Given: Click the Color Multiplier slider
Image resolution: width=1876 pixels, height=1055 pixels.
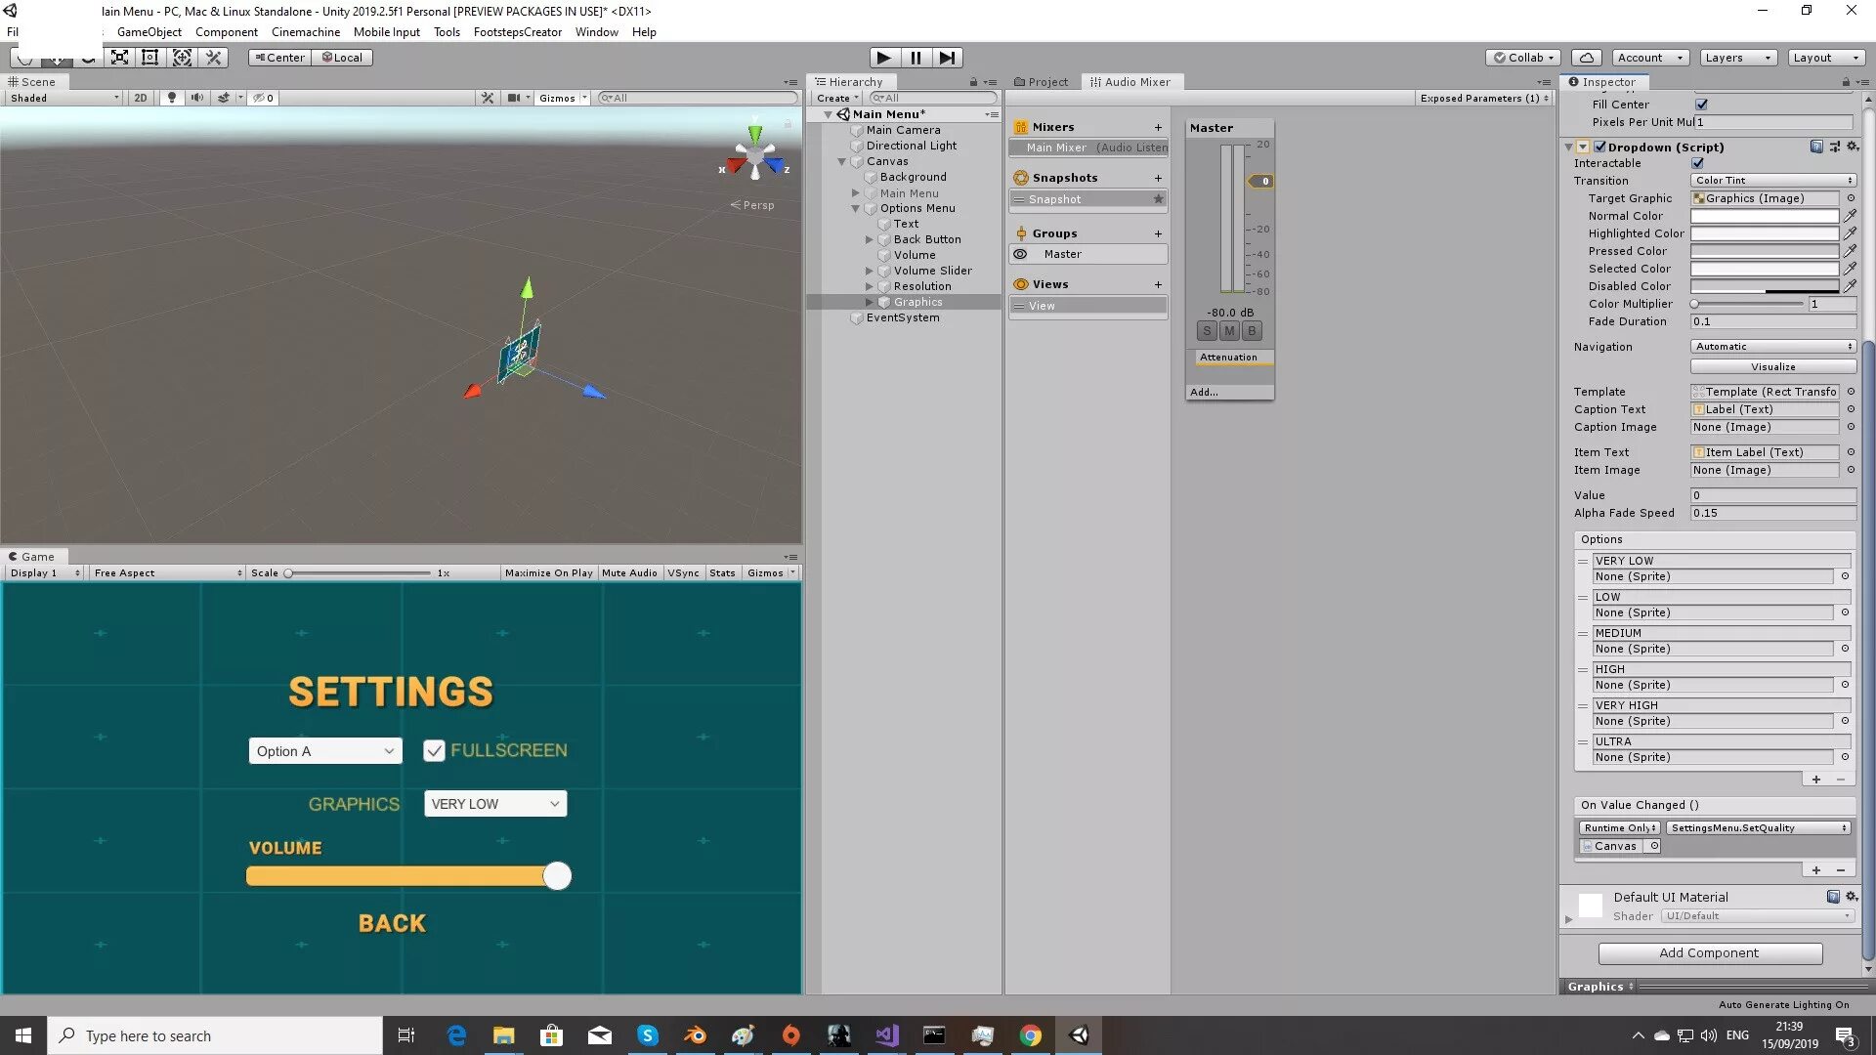Looking at the screenshot, I should [x=1748, y=304].
